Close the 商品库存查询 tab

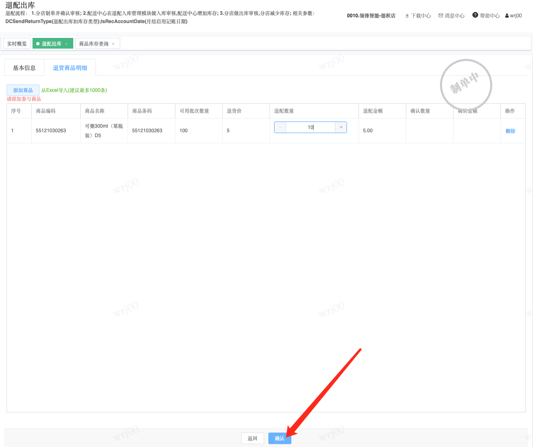pos(113,44)
